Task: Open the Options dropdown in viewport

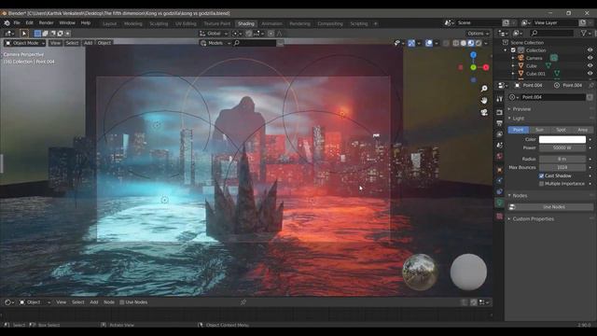Action: (x=479, y=34)
